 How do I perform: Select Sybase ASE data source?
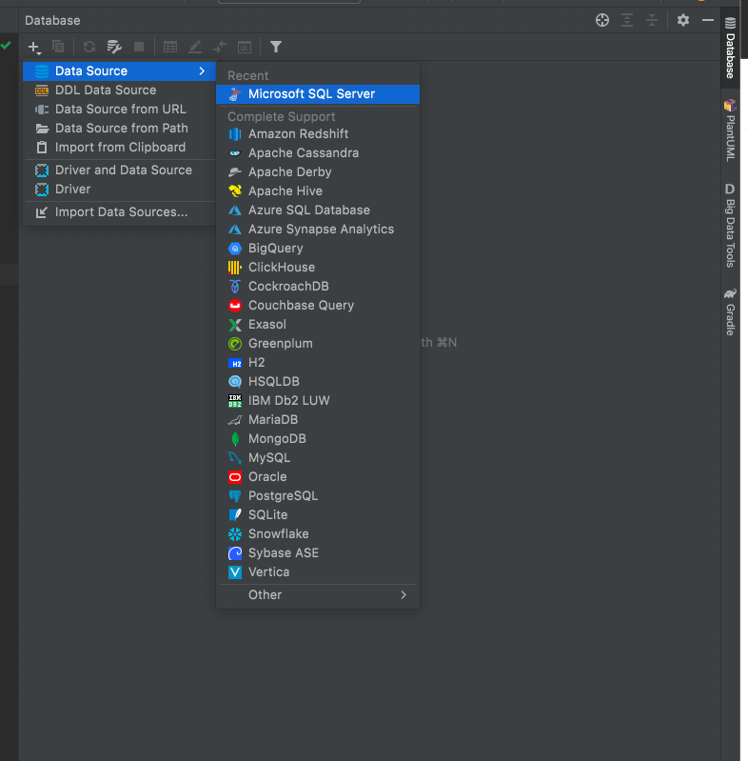point(318,552)
